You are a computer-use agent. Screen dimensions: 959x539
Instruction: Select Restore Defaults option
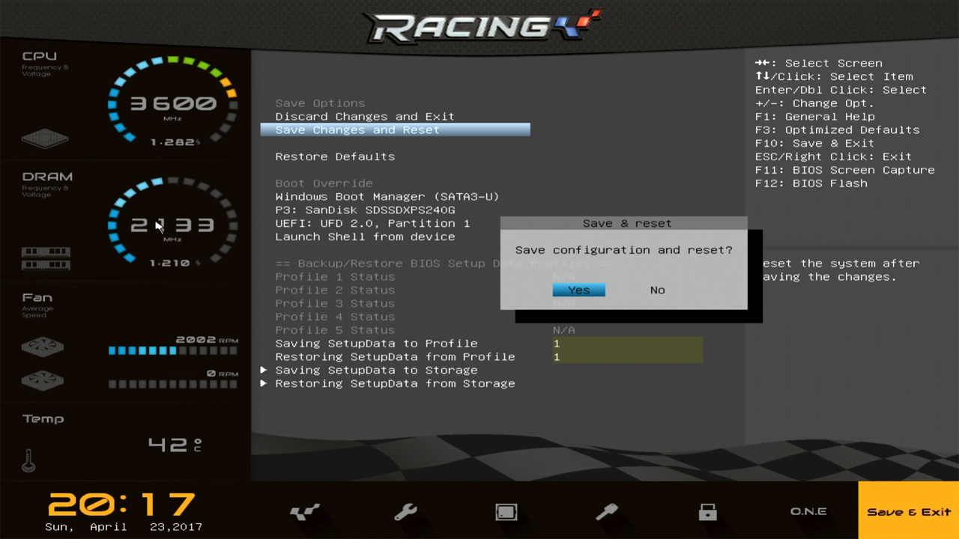[335, 156]
